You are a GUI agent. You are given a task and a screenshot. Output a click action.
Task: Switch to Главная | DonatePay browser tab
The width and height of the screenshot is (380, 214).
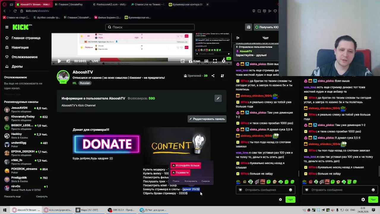(71, 4)
